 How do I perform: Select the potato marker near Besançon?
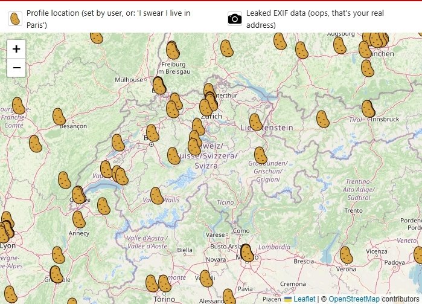click(x=59, y=117)
